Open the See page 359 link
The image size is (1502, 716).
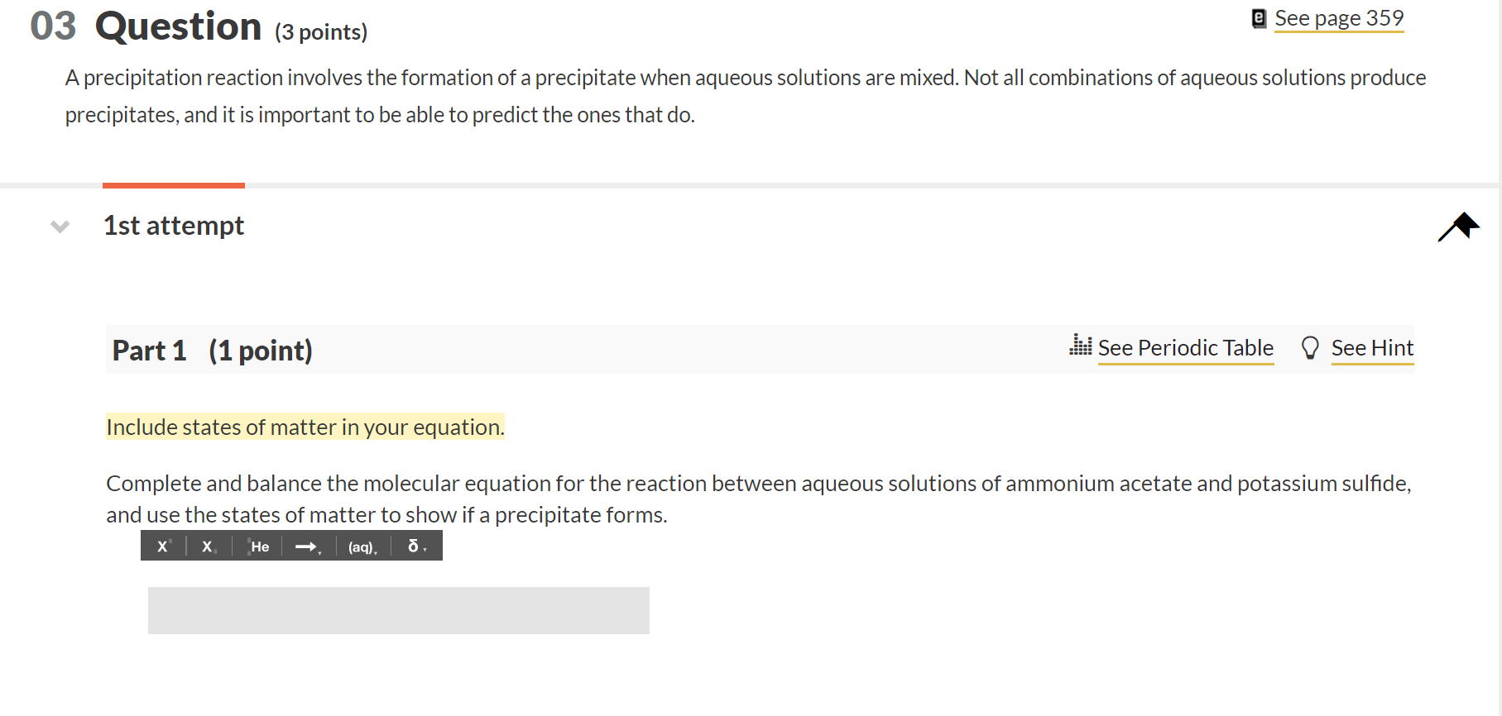(1339, 17)
